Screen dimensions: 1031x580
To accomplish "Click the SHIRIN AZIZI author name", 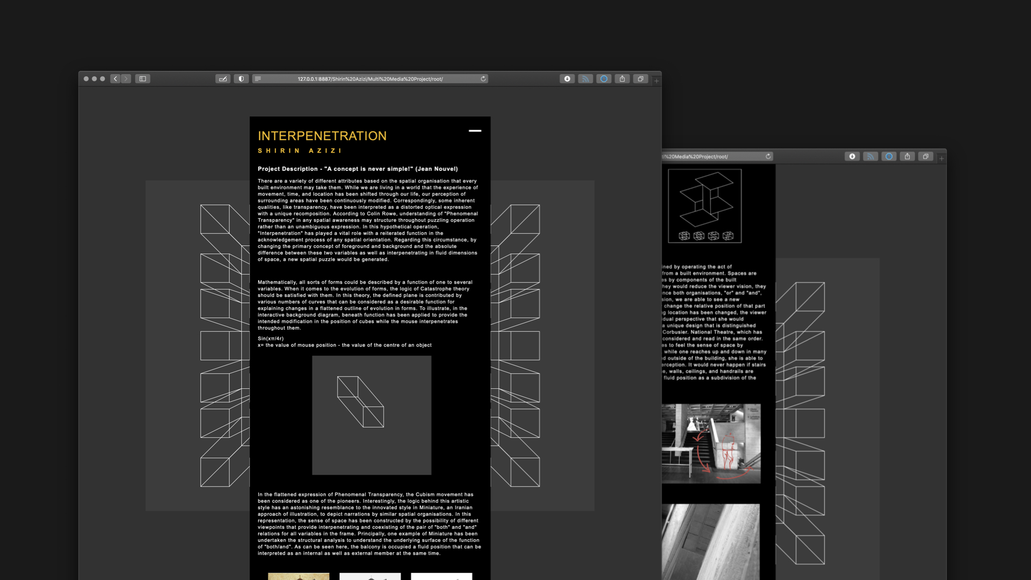I will [x=300, y=151].
